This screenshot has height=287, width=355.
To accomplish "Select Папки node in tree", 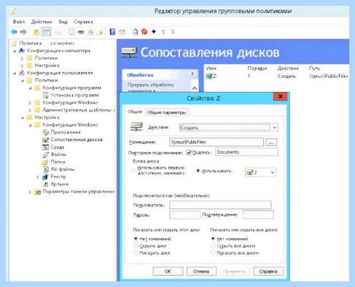I will coord(58,162).
